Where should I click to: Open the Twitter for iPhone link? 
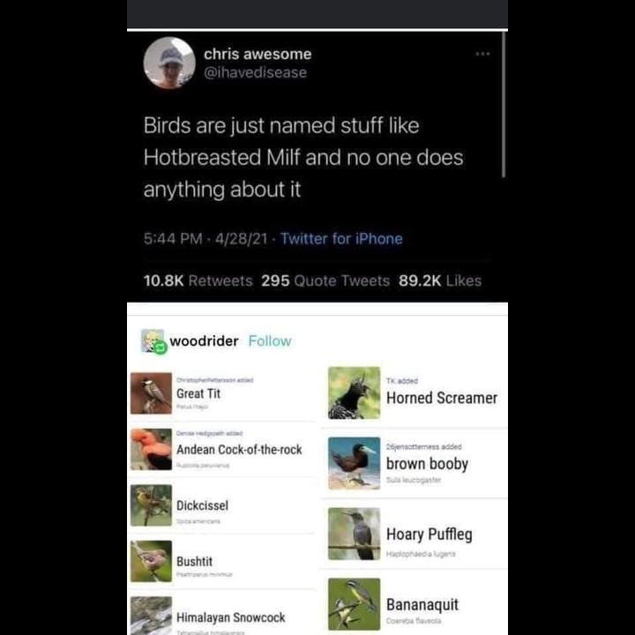point(341,238)
